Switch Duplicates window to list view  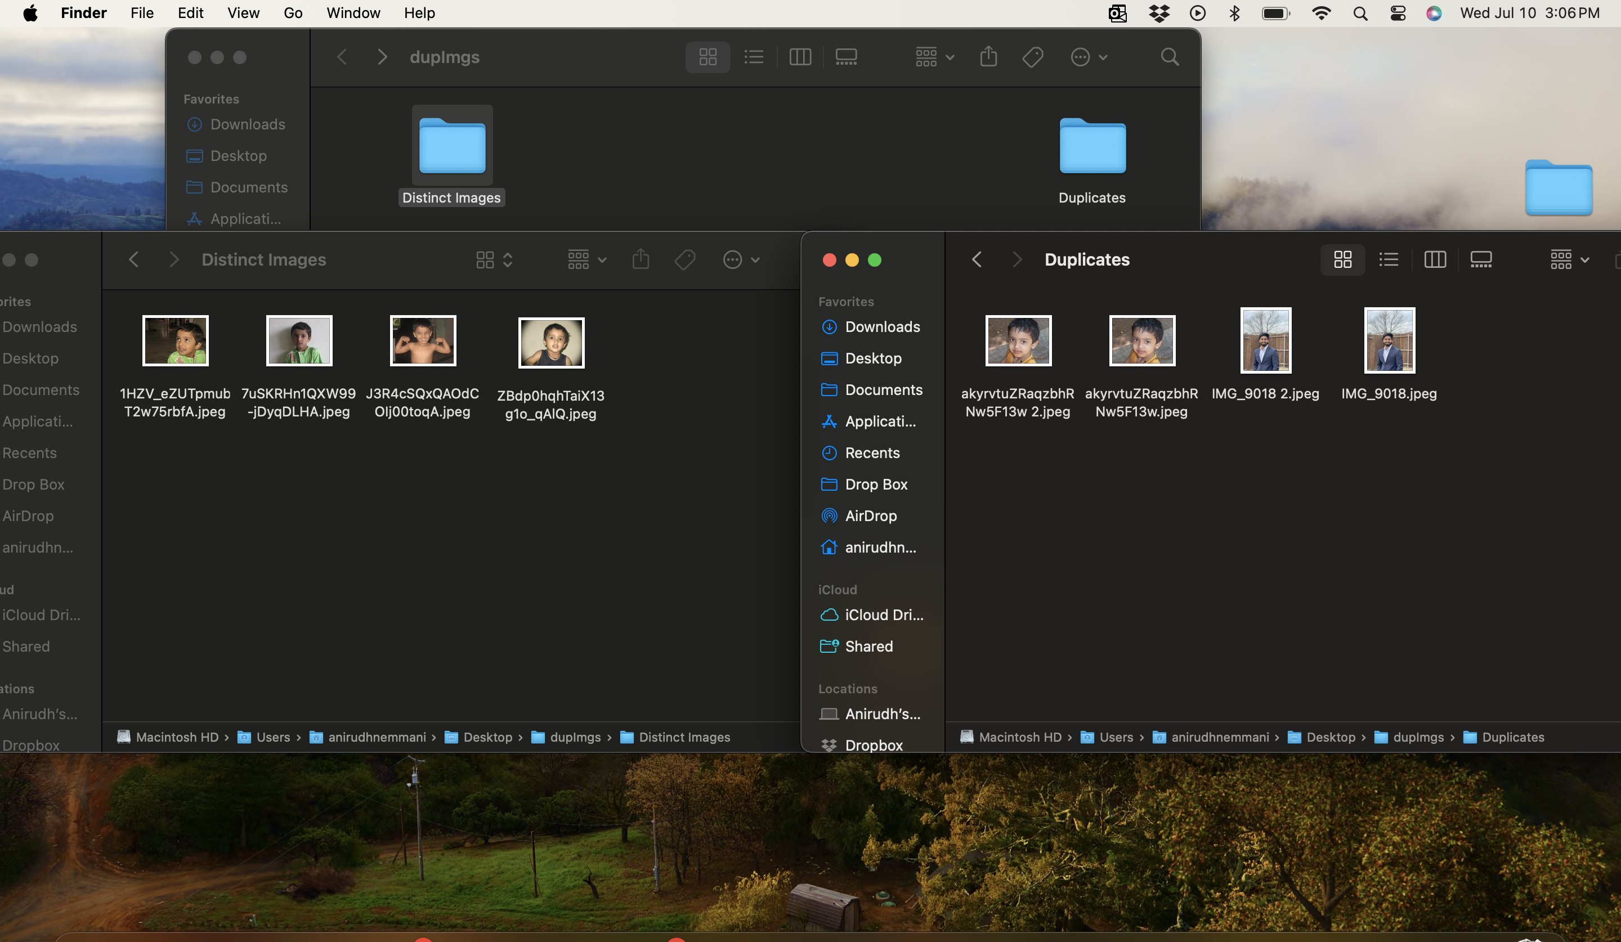point(1389,260)
